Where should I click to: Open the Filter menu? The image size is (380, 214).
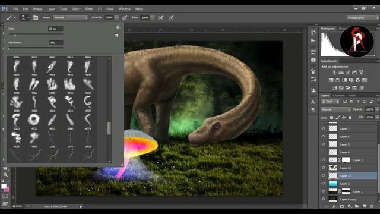(x=89, y=9)
